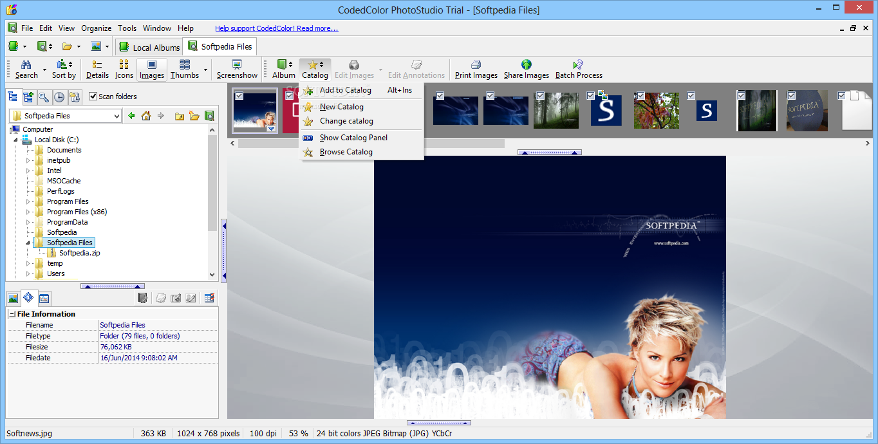
Task: Expand the Intel folder node
Action: coord(28,171)
